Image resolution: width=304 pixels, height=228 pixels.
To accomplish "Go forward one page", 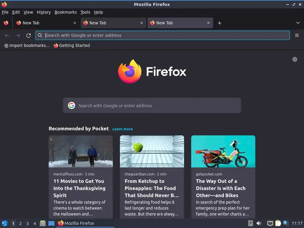I will 18,36.
